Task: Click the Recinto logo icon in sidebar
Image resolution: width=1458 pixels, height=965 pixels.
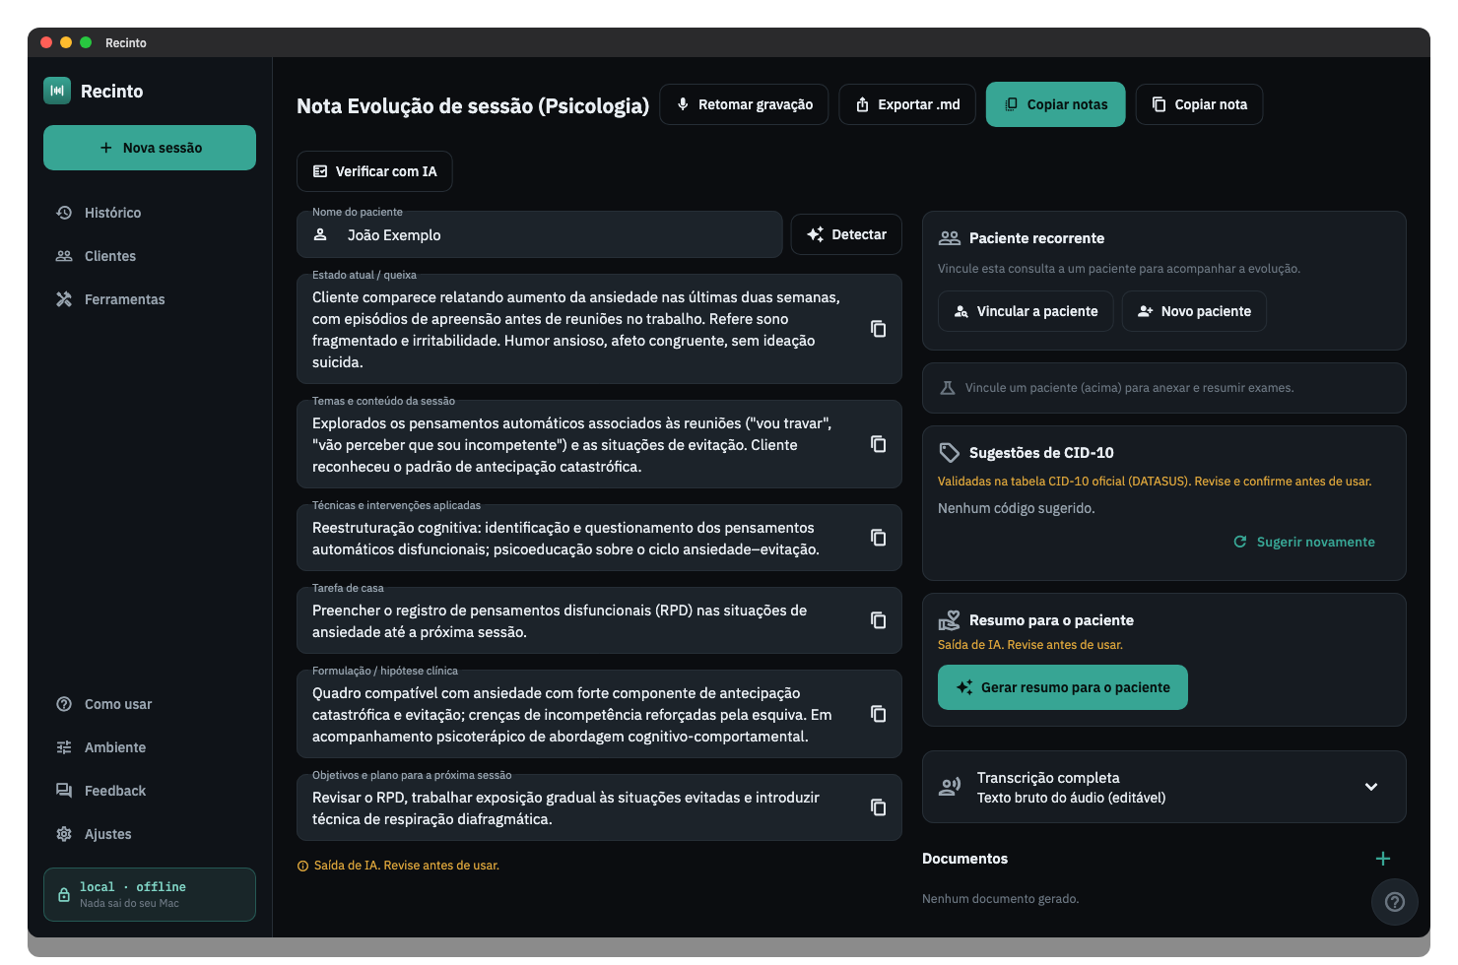Action: pyautogui.click(x=57, y=91)
